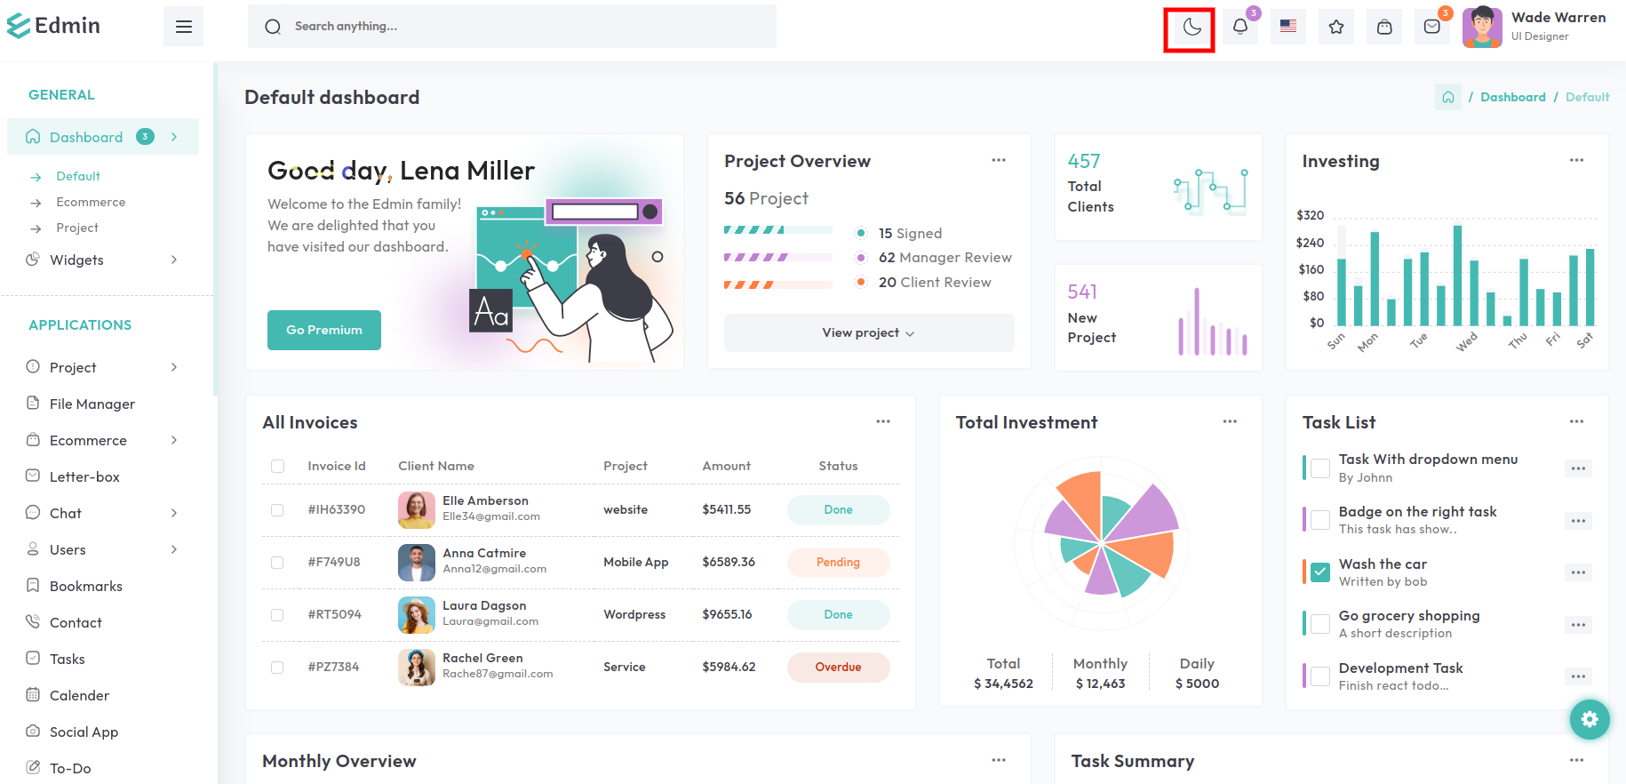1626x784 pixels.
Task: Open the notifications bell
Action: point(1239,28)
